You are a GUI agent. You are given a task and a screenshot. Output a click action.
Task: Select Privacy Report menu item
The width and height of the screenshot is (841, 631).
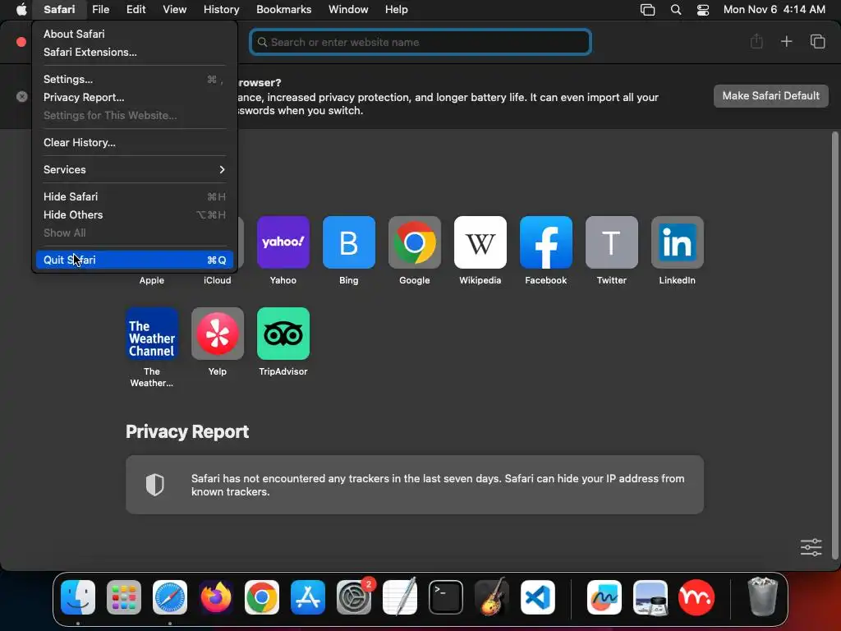coord(134,97)
